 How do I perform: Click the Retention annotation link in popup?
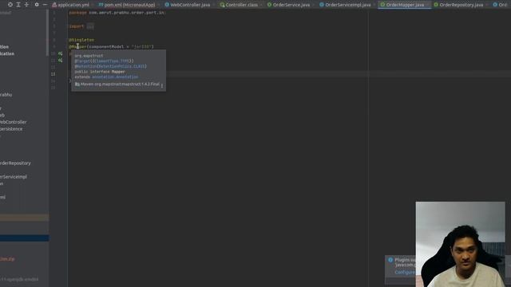tap(87, 66)
